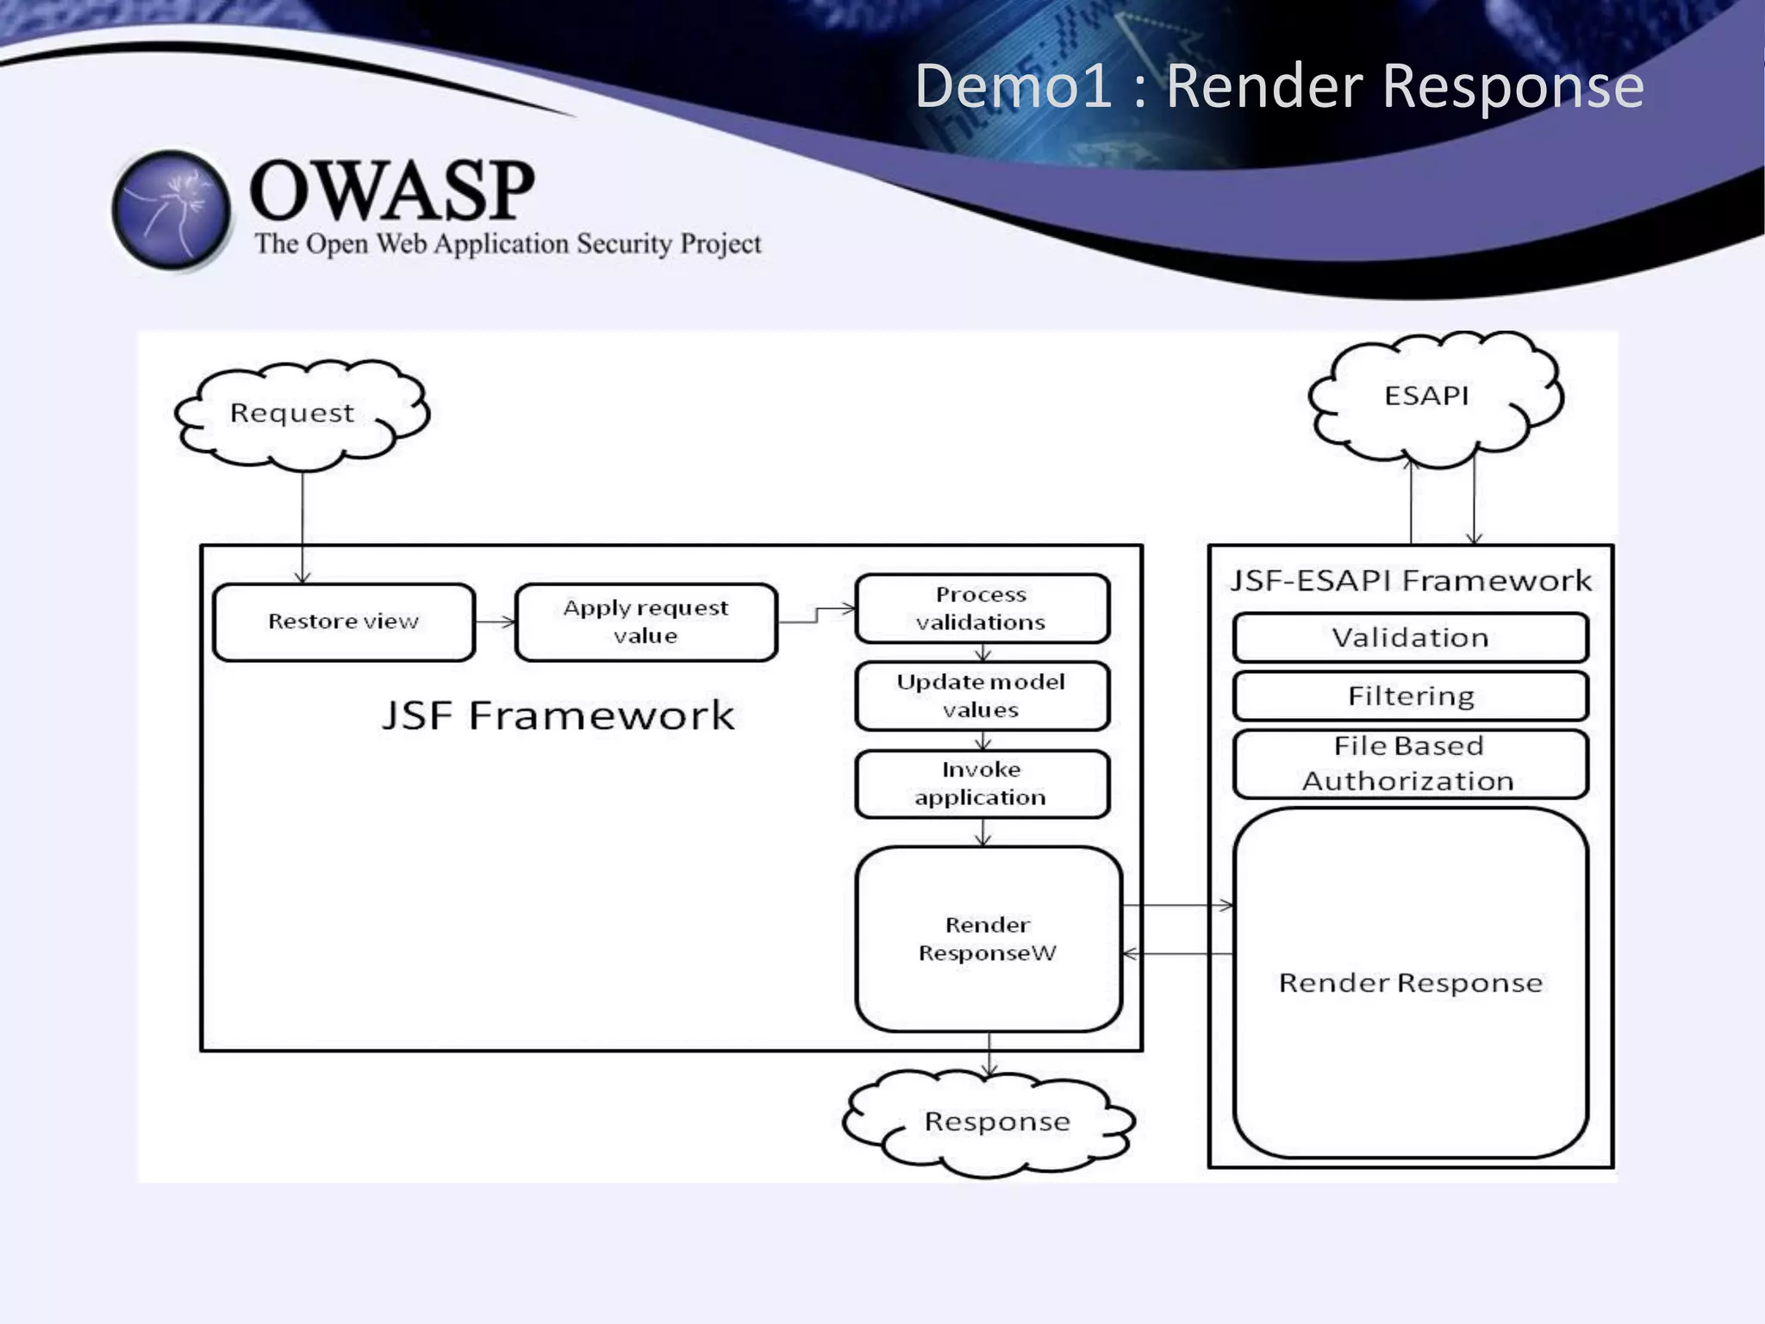Click the large 'Render Response' box
The width and height of the screenshot is (1765, 1324).
(x=1411, y=984)
